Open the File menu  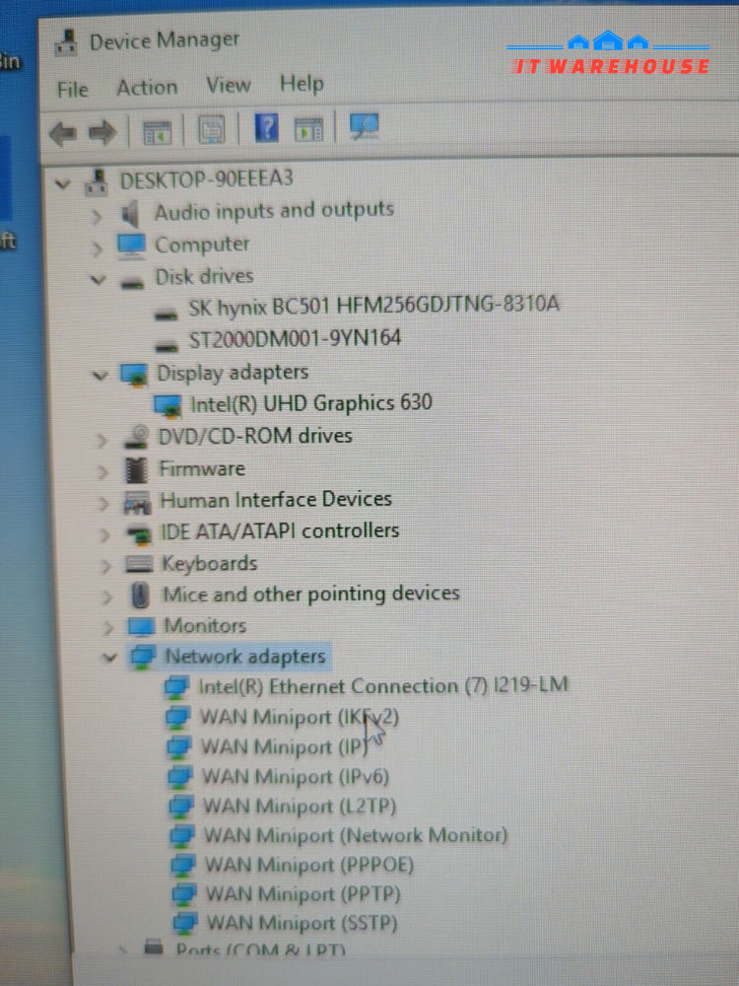[x=72, y=90]
